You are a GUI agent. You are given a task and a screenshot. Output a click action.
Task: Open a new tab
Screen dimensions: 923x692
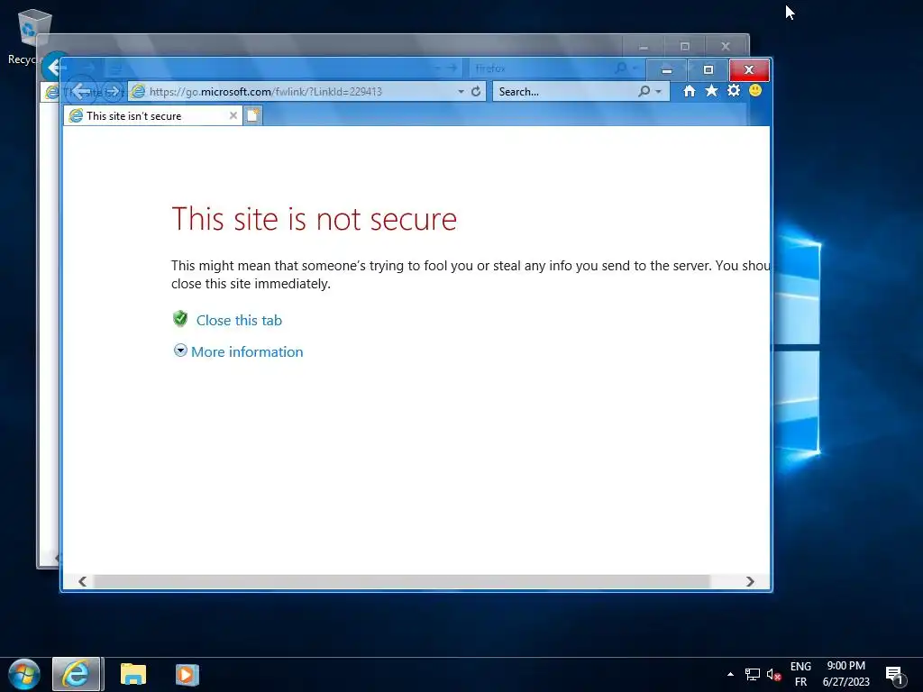[252, 115]
